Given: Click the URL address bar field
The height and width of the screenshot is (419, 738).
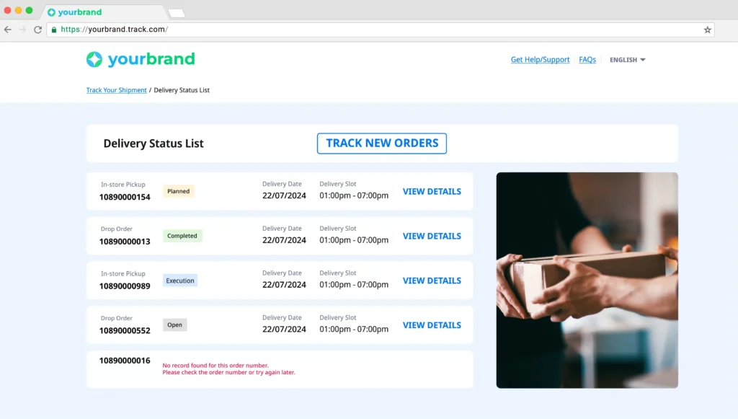Looking at the screenshot, I should [360, 30].
